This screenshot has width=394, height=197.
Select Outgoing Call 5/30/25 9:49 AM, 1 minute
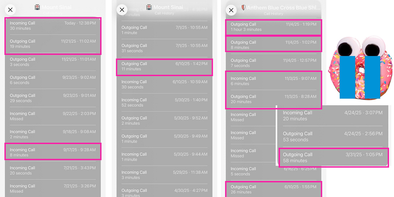[165, 139]
